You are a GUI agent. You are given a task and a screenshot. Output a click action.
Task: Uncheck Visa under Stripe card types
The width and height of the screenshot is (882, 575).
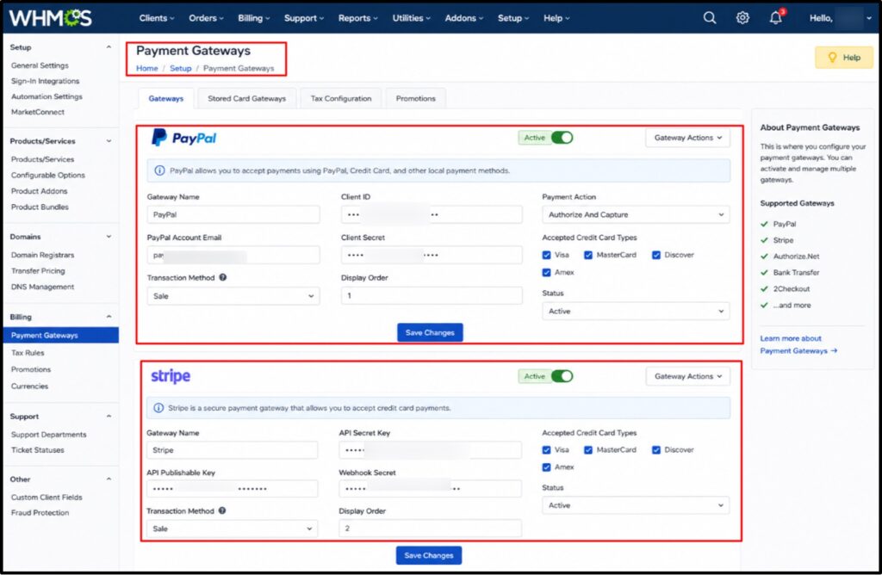[546, 449]
